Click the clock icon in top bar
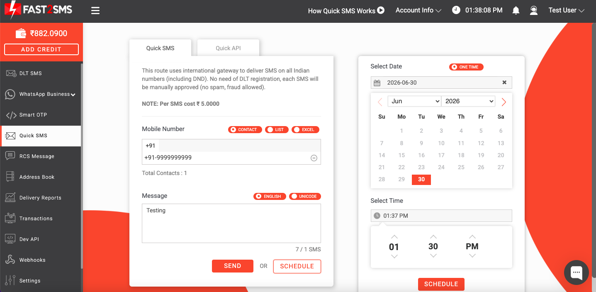 pyautogui.click(x=456, y=10)
